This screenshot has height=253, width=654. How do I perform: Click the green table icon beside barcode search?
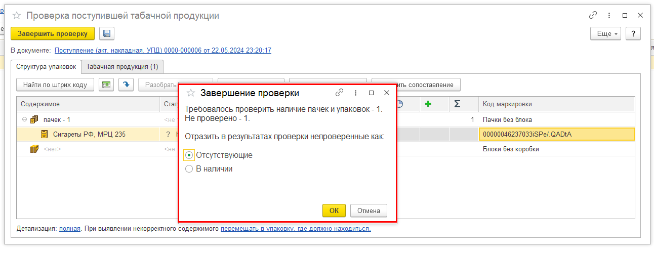[x=106, y=85]
